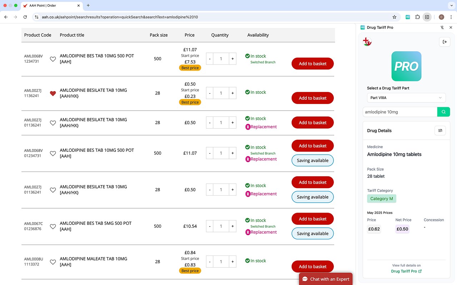457x285 pixels.
Task: Add AMLODIPINE BES TAB 5MG to basket
Action: tap(313, 219)
